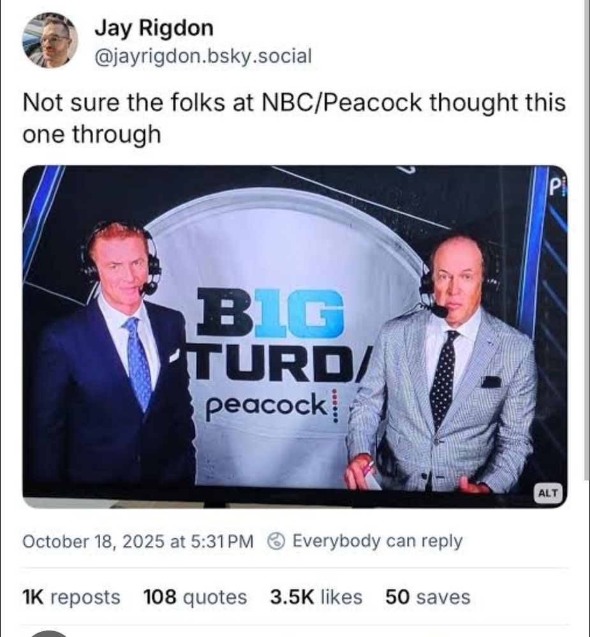Open the @jayrigdon.bsky.social handle link
This screenshot has width=590, height=637.
pyautogui.click(x=203, y=56)
